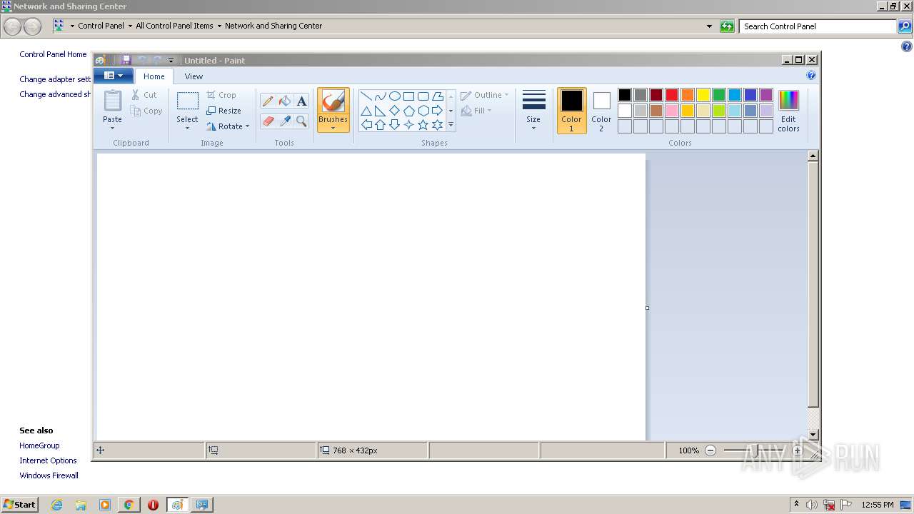Screen dimensions: 914x514
Task: Select the Pencil tool
Action: [x=268, y=101]
